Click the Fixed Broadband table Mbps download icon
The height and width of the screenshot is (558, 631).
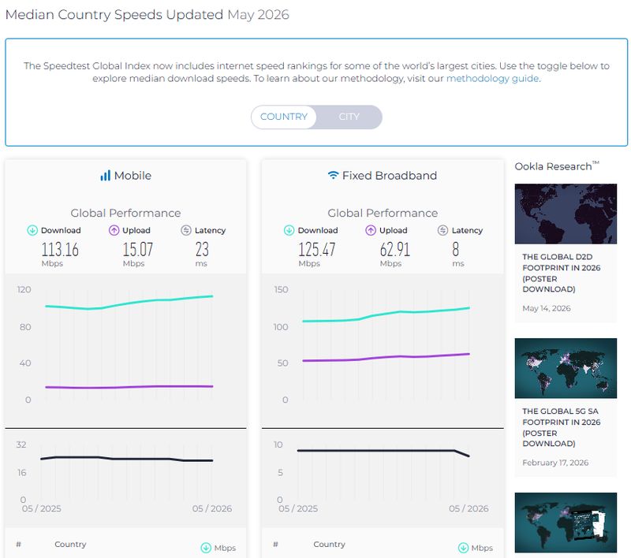pyautogui.click(x=463, y=548)
